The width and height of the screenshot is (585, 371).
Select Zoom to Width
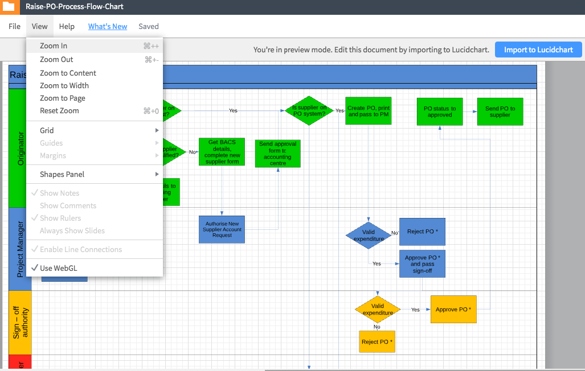pos(95,86)
